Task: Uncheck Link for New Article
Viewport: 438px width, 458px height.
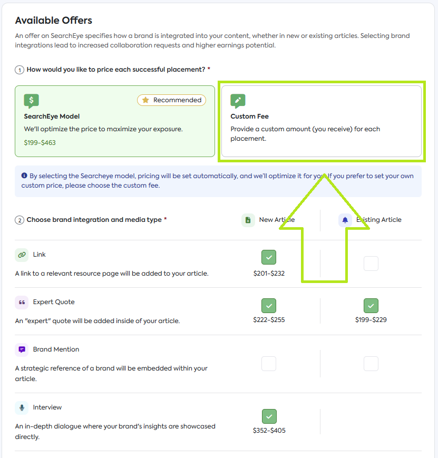Action: click(x=269, y=257)
